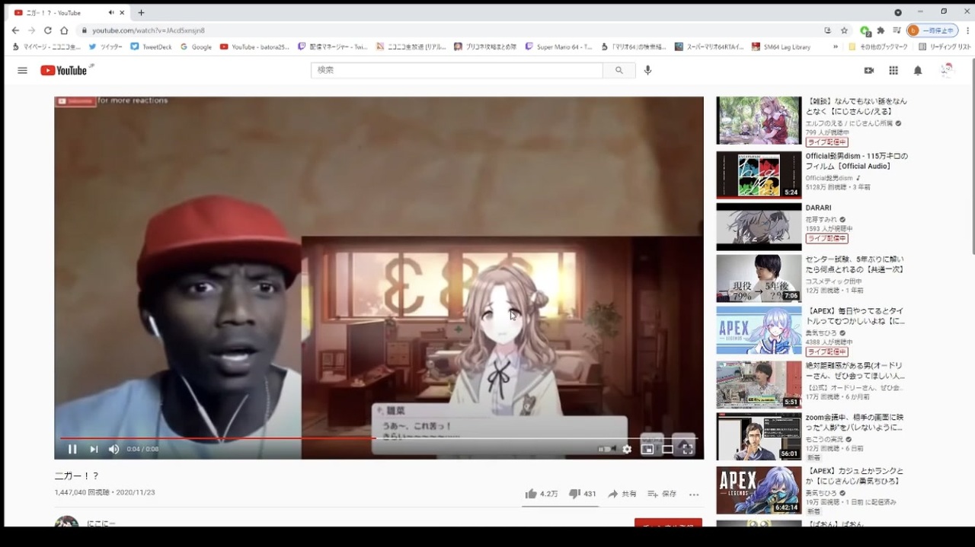Open the 雑談 なんでもない話 live thumbnail
This screenshot has height=547, width=975.
click(759, 120)
